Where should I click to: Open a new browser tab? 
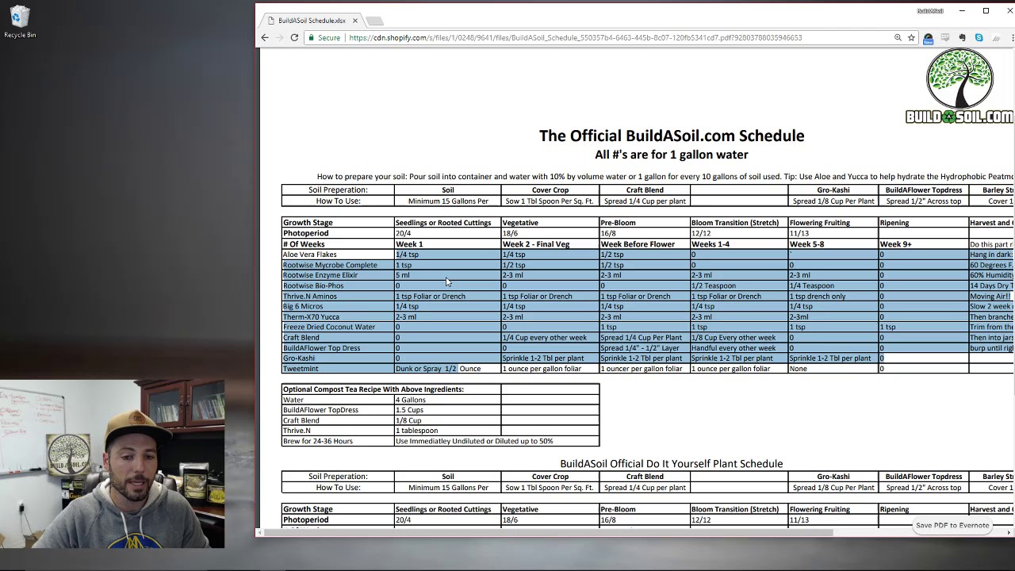point(375,21)
